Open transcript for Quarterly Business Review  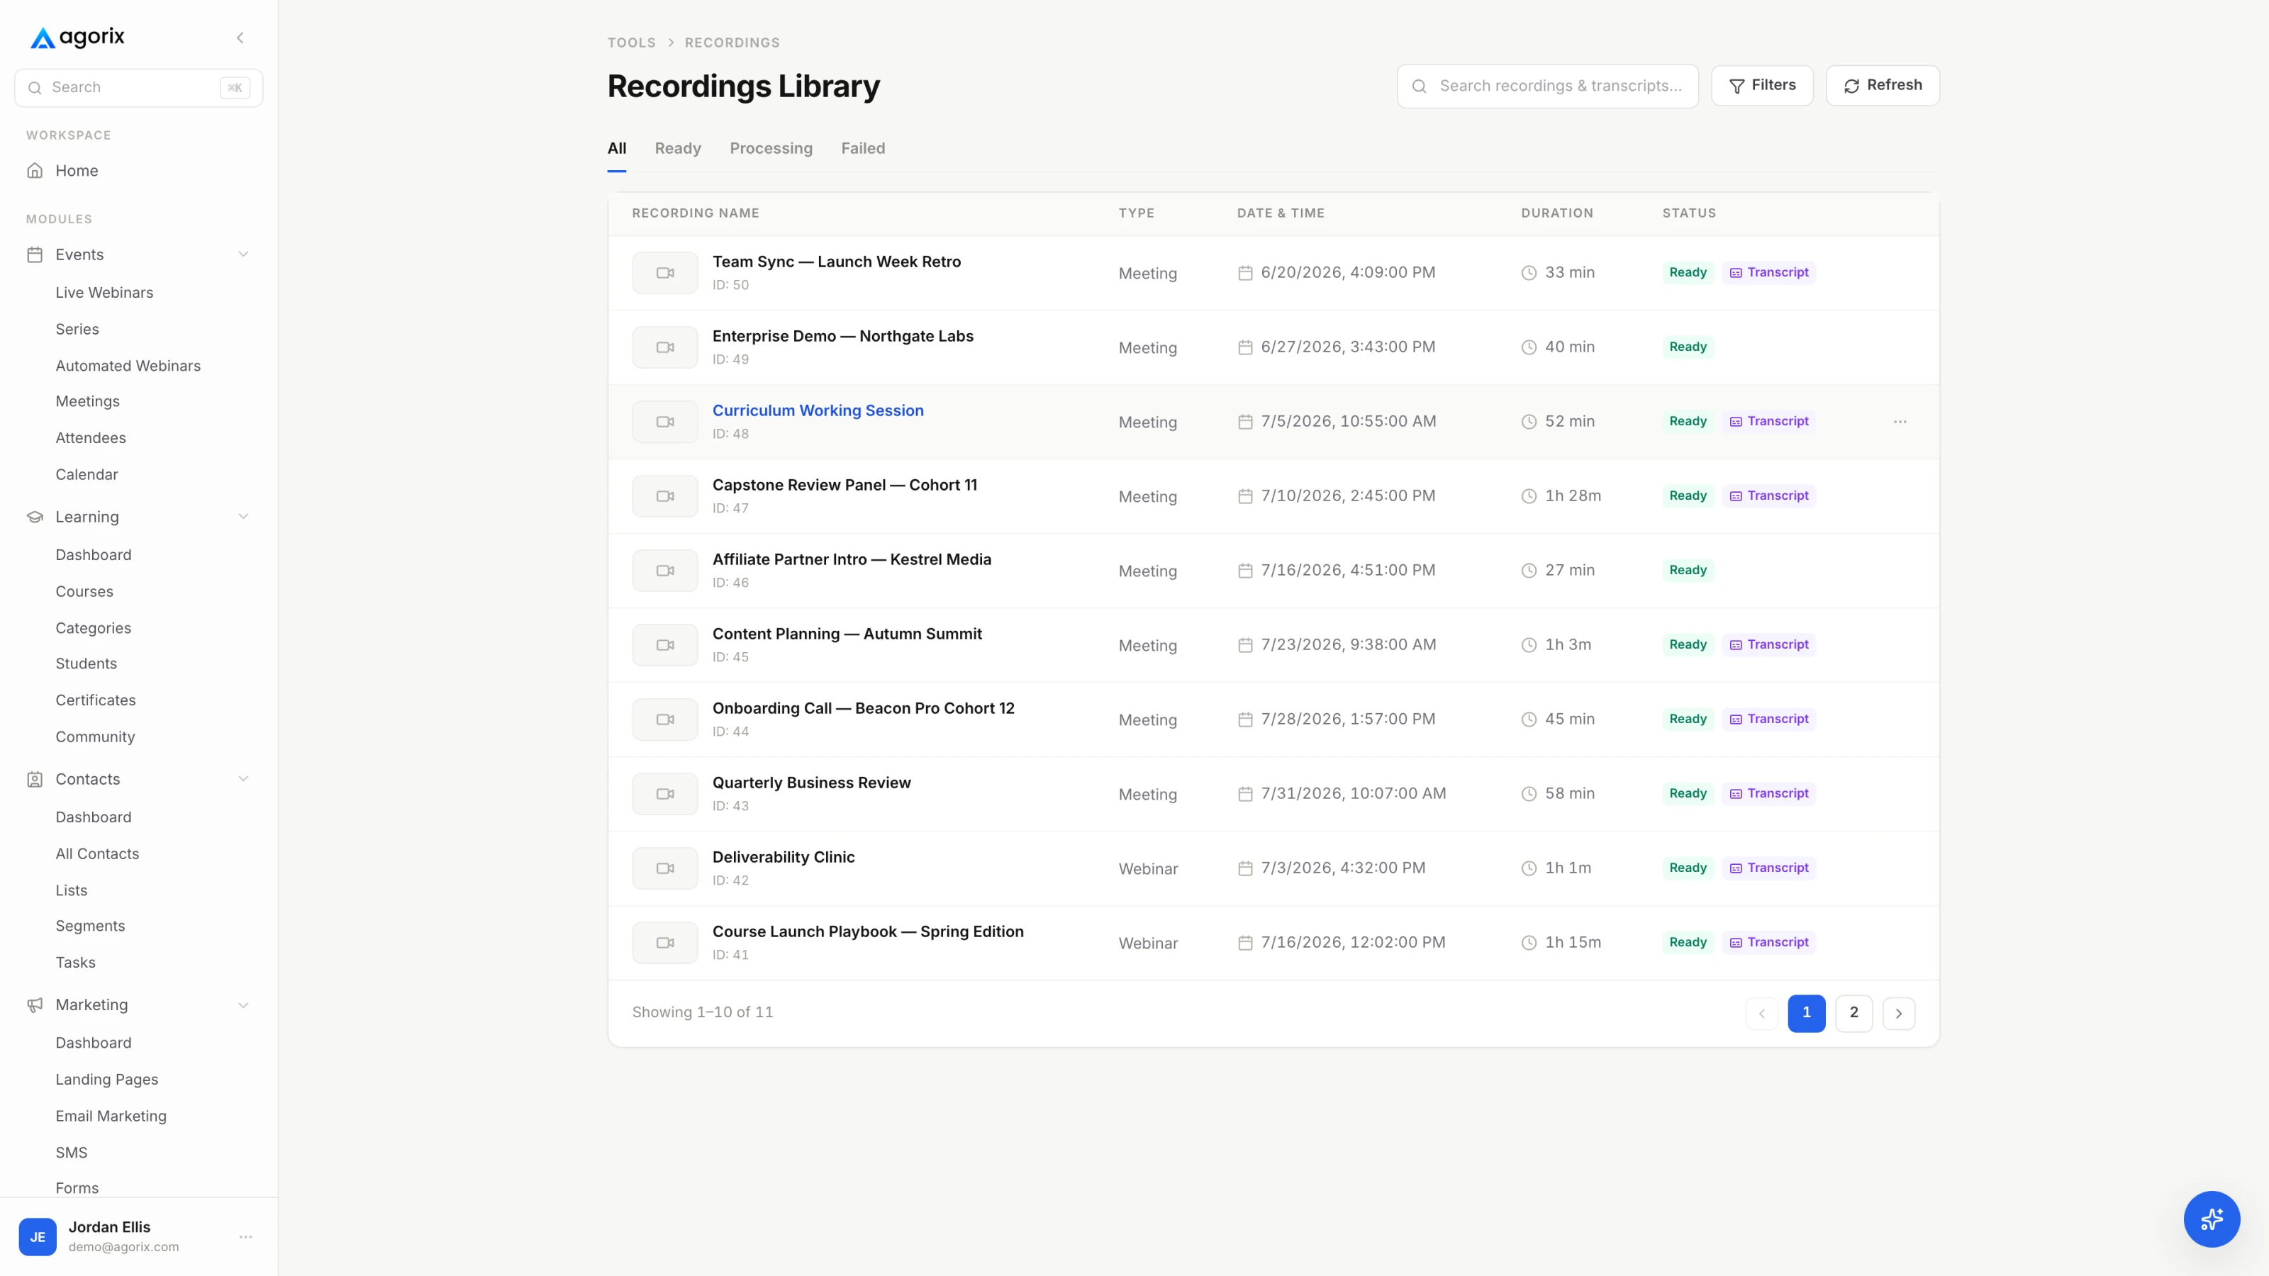pyautogui.click(x=1768, y=793)
